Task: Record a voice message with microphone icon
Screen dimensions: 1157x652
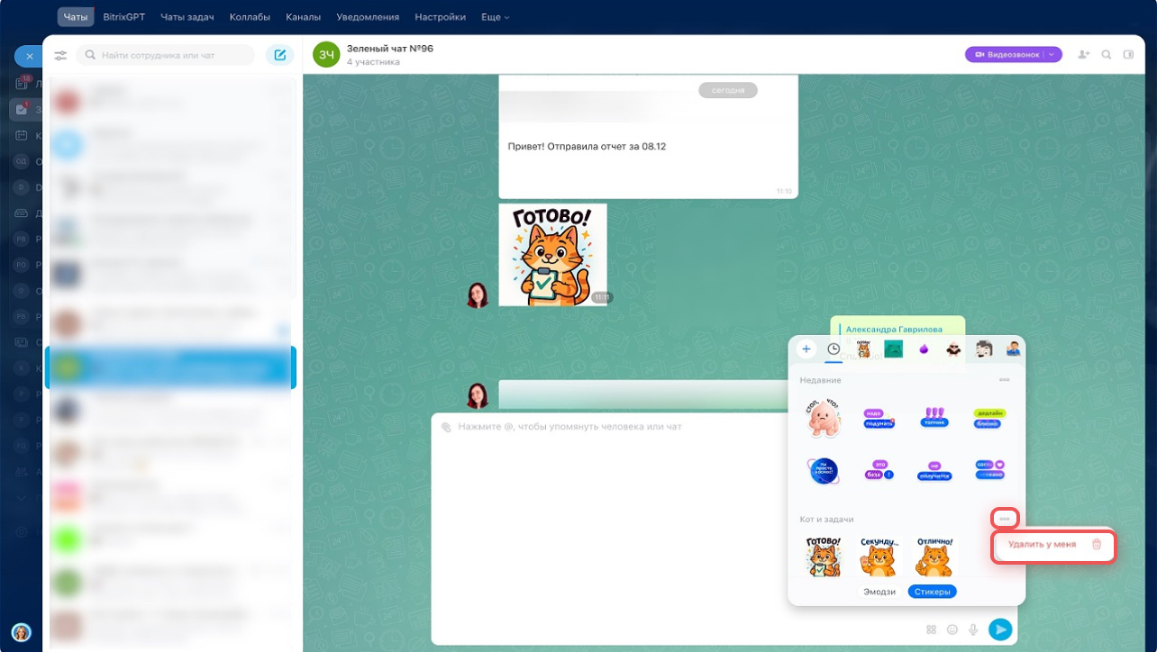Action: point(974,629)
